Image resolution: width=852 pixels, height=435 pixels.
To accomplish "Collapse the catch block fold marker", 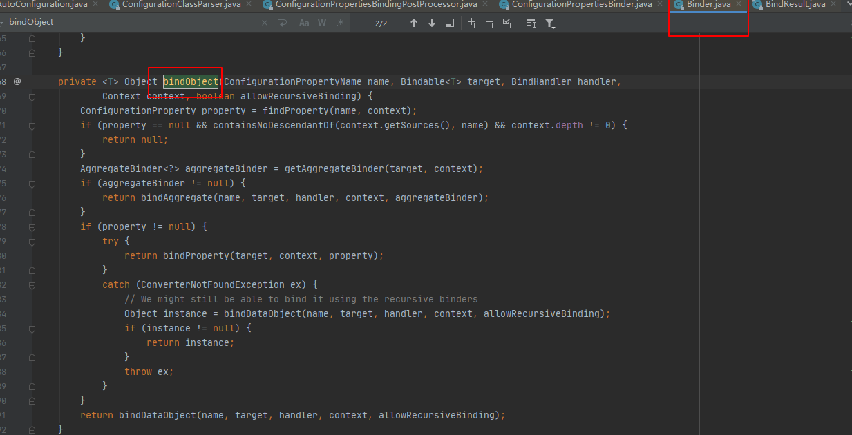I will 32,284.
